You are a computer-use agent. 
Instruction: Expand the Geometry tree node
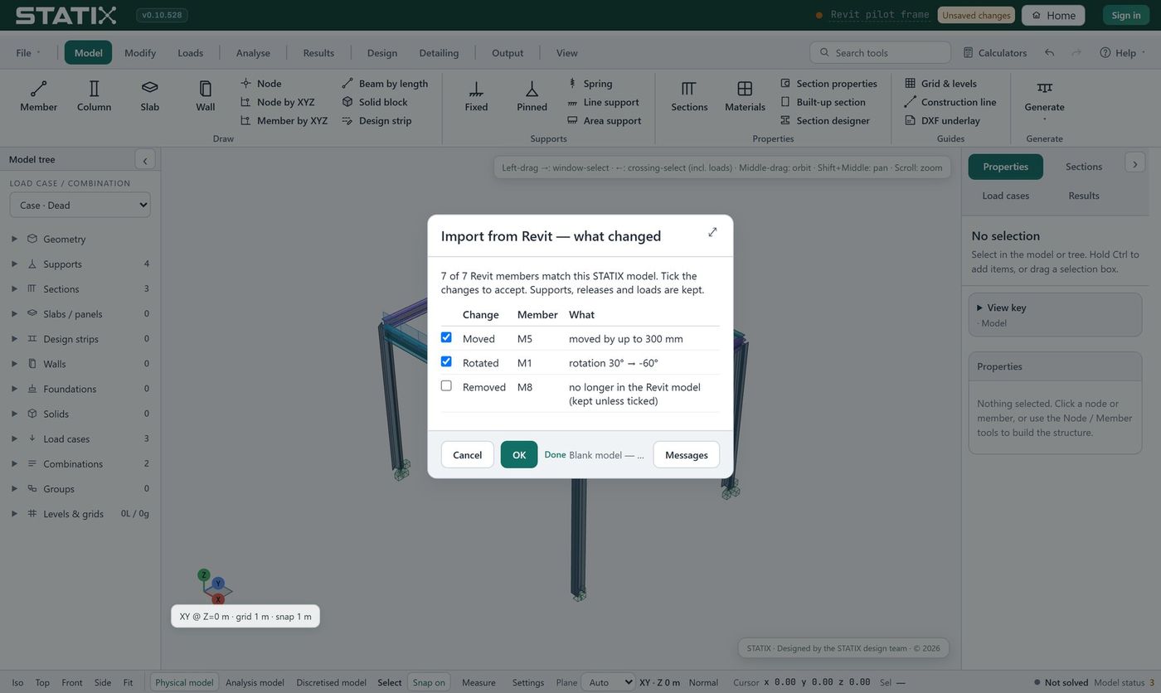tap(14, 239)
